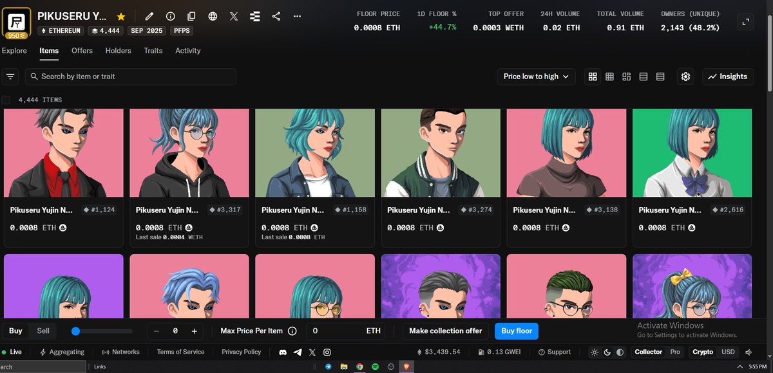Open the Networks selector in footer

coord(121,352)
